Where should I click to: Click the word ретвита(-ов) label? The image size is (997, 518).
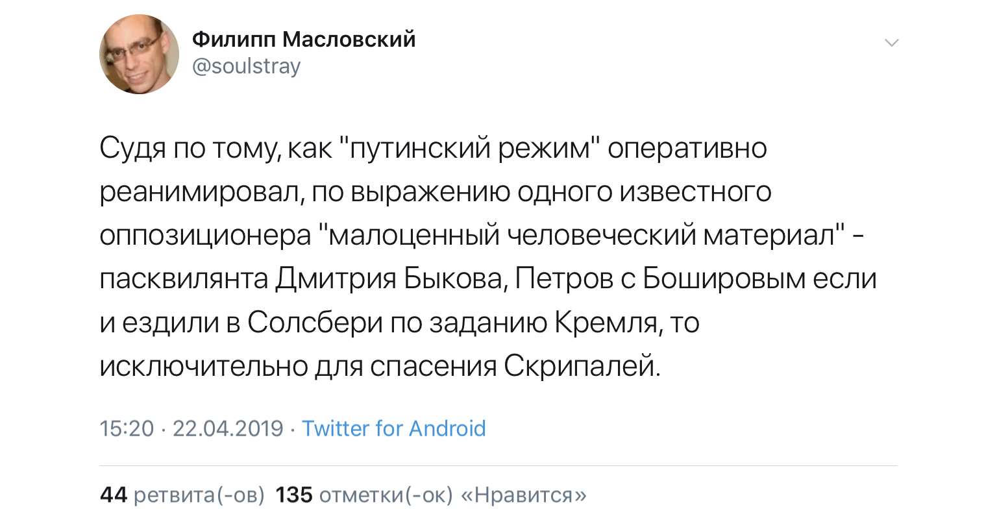(x=199, y=495)
